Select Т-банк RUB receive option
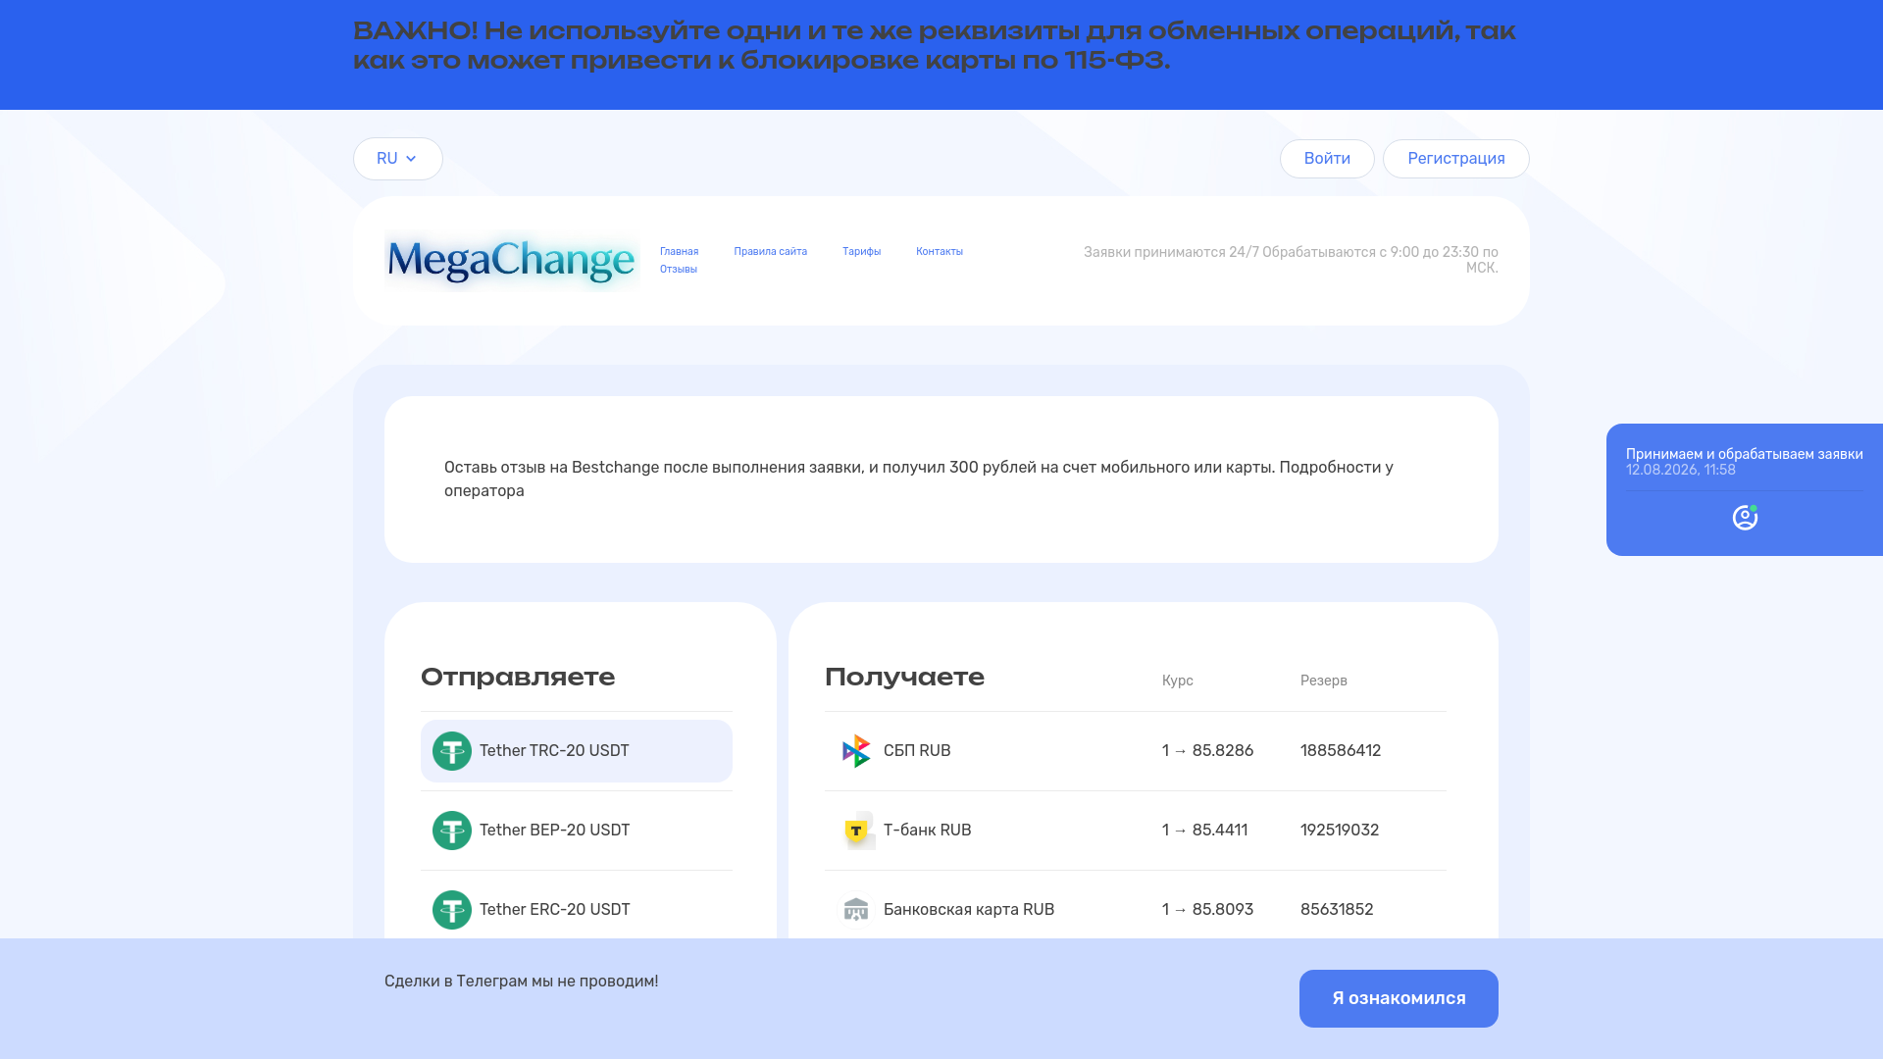1883x1059 pixels. (927, 831)
